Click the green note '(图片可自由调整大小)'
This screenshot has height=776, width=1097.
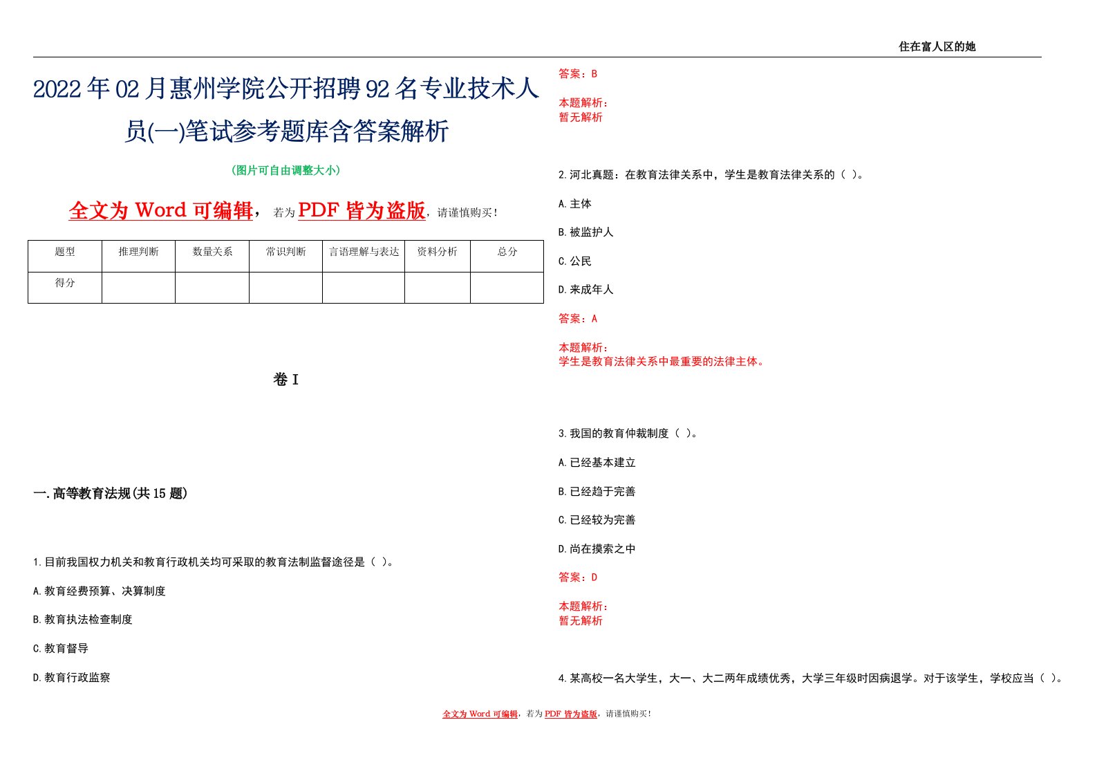click(286, 170)
